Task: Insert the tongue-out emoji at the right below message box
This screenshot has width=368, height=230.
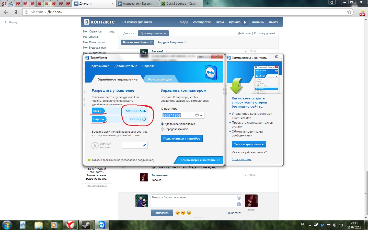Action: click(x=189, y=213)
